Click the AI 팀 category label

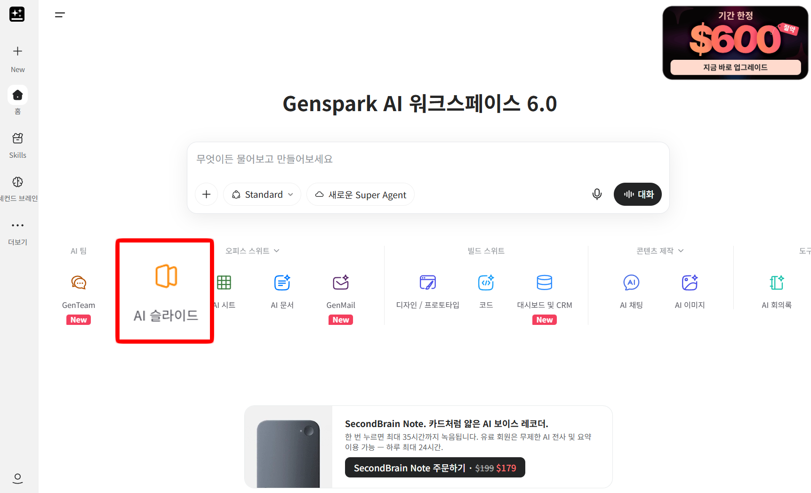tap(79, 251)
